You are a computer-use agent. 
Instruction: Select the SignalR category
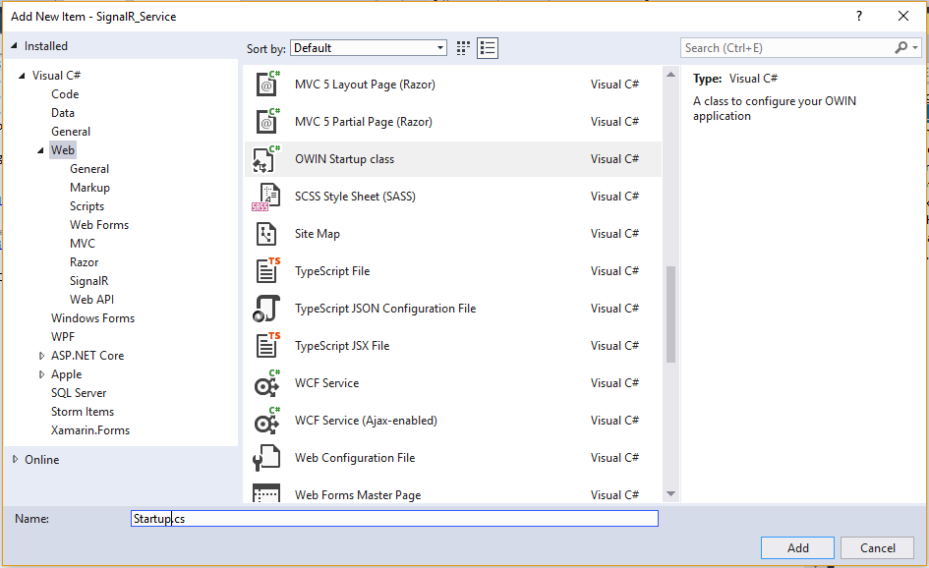coord(88,281)
